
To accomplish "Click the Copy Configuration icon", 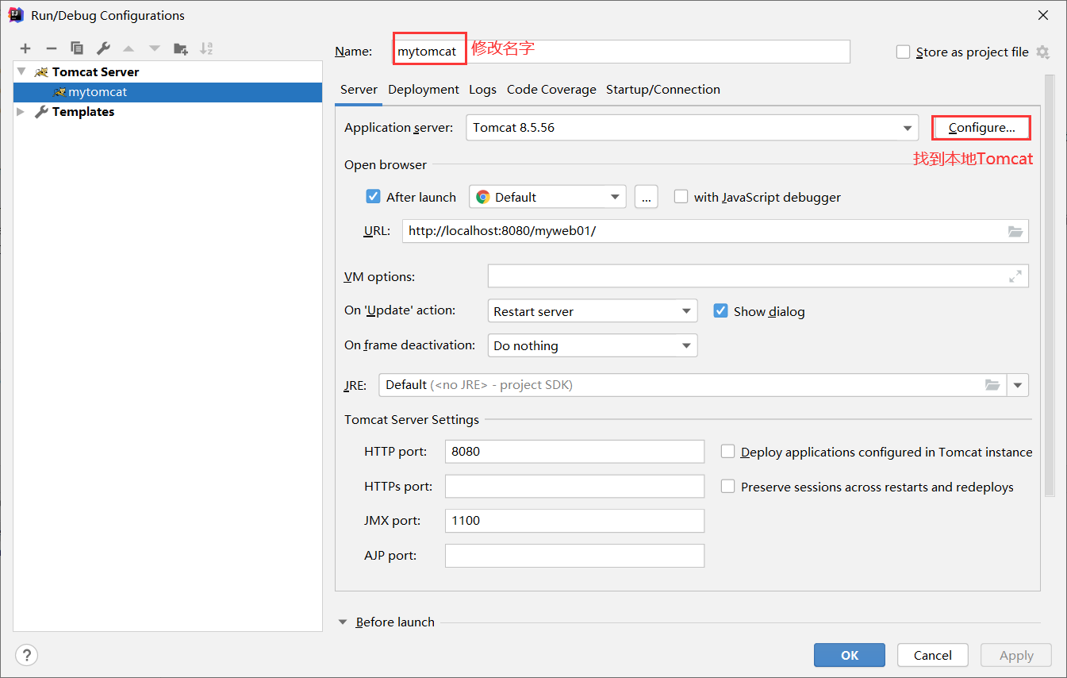I will (77, 48).
